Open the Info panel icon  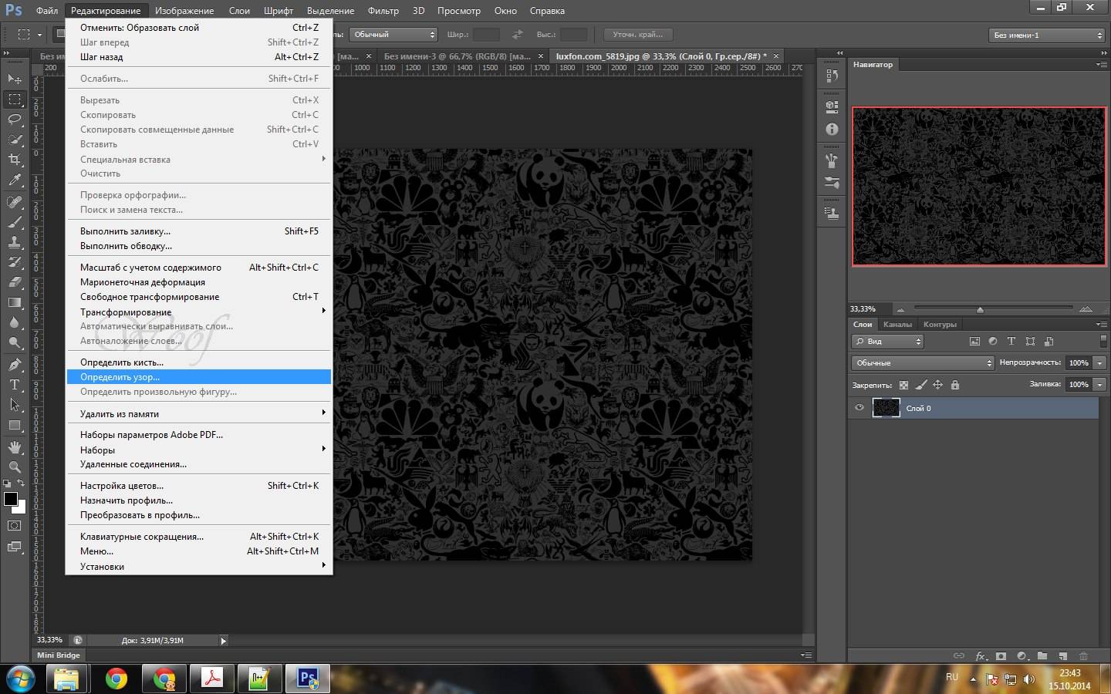pos(832,130)
